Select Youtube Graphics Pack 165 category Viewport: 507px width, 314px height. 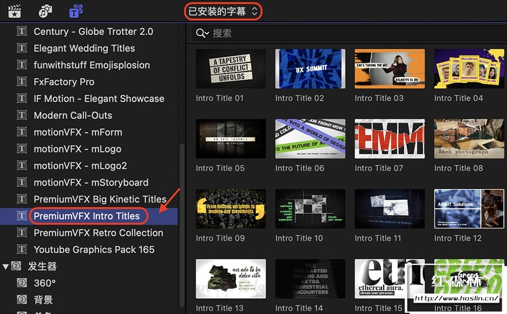pyautogui.click(x=94, y=250)
